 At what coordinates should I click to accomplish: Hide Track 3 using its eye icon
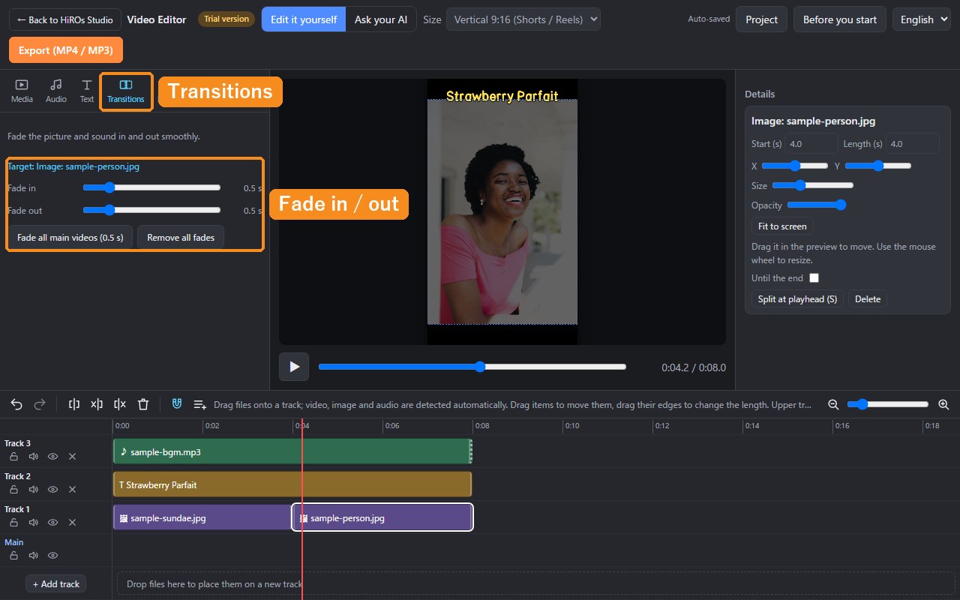point(53,456)
